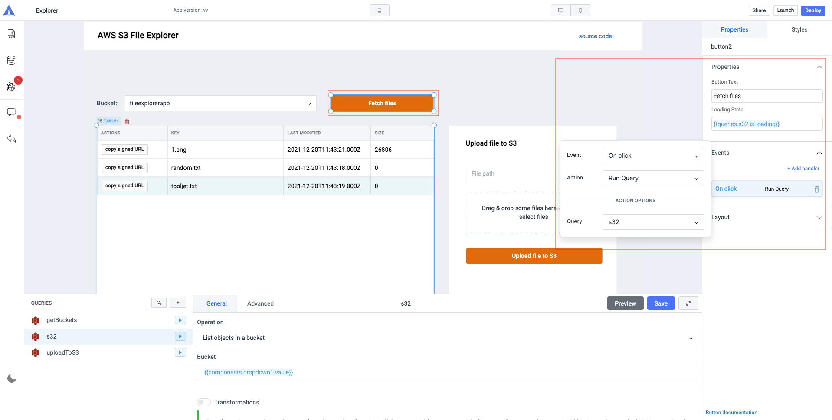Click the Preview button

625,303
